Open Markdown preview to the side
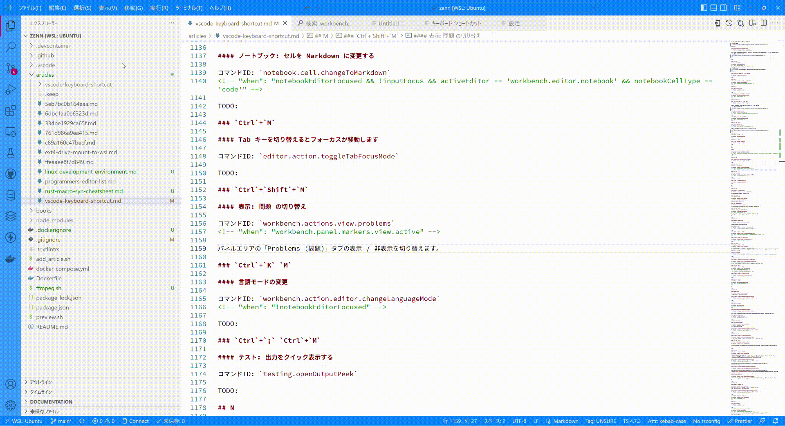 [752, 23]
